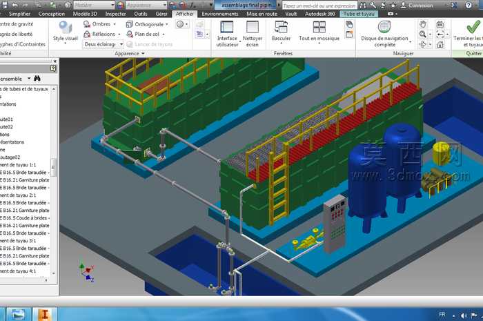Select the tuyau 1:1 browser item
The width and height of the screenshot is (483, 321).
18,165
